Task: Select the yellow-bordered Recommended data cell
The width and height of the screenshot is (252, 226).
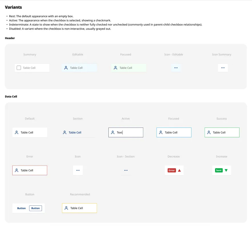Action: (79, 208)
